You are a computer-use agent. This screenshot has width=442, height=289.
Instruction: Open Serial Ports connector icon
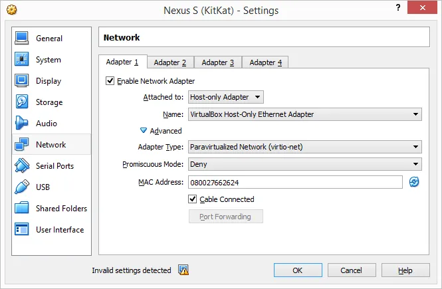point(22,165)
